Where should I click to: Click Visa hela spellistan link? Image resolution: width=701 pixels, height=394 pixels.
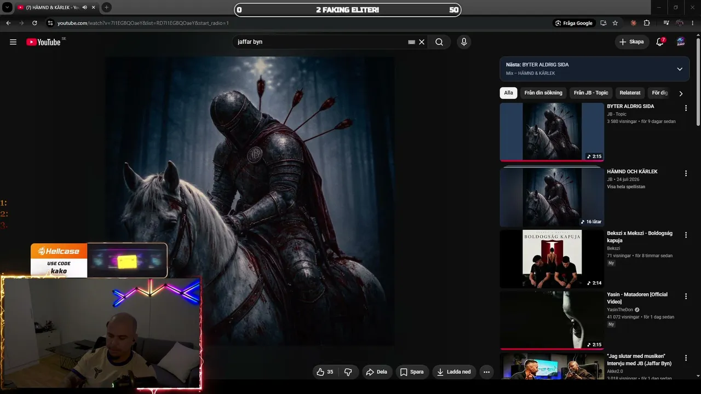[x=626, y=187]
